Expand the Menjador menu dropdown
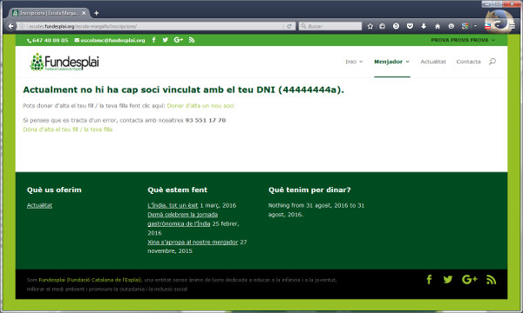This screenshot has height=313, width=523. [x=392, y=62]
